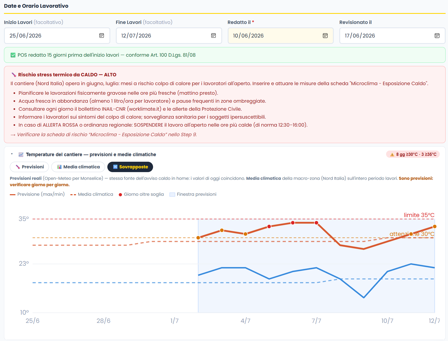
Task: Switch to the Media climatica chart view
Action: coord(78,167)
